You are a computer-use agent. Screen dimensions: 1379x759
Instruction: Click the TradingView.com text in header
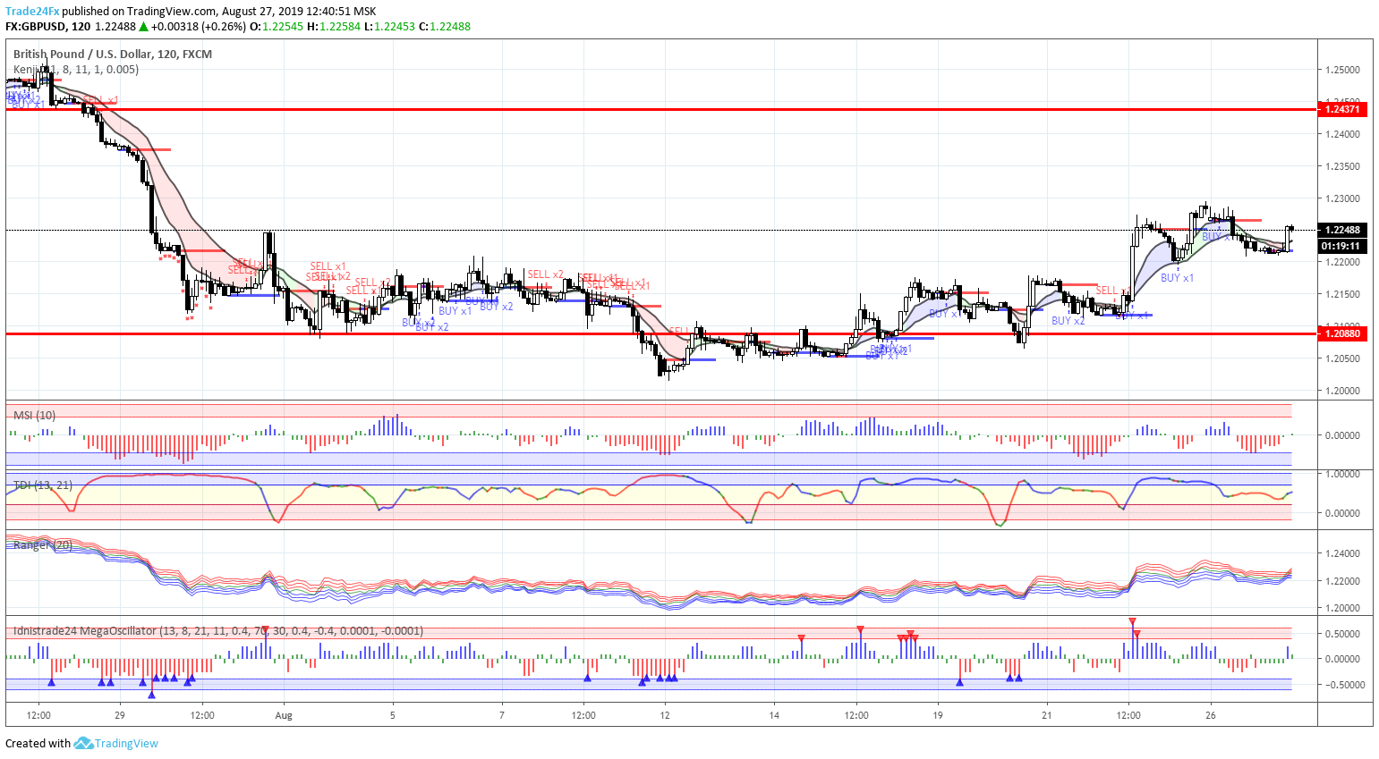click(171, 12)
